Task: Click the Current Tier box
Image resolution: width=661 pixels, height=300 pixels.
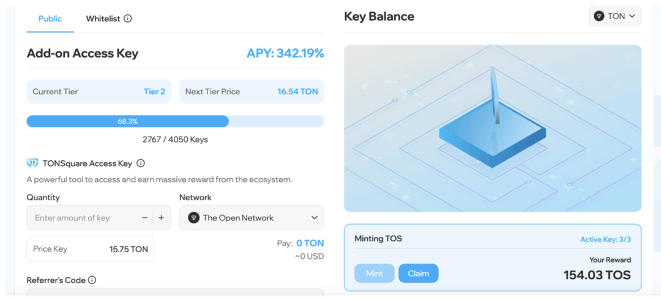Action: coord(99,91)
